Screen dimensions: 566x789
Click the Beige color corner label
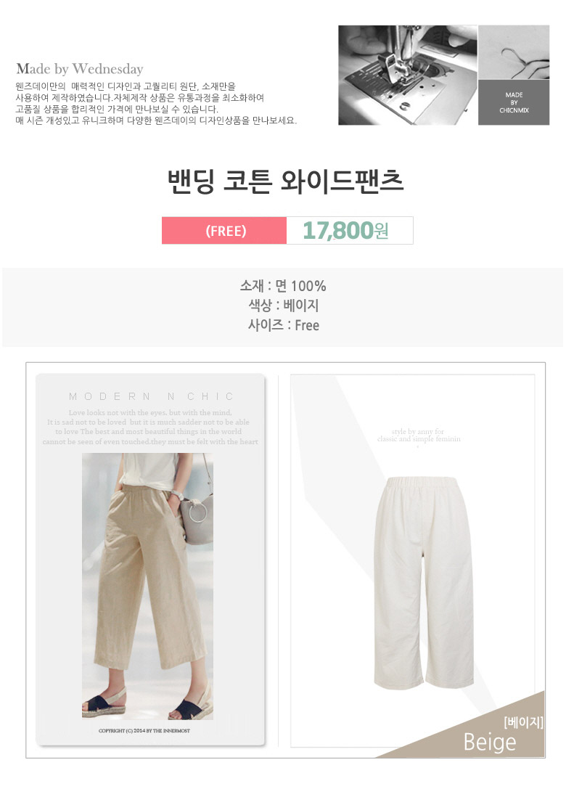pos(490,743)
